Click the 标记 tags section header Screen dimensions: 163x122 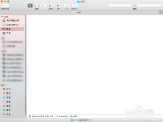point(3,85)
